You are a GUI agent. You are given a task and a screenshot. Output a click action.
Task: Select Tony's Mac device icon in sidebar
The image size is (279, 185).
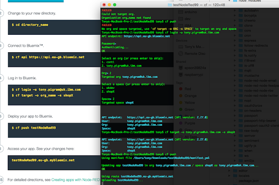(x=180, y=47)
